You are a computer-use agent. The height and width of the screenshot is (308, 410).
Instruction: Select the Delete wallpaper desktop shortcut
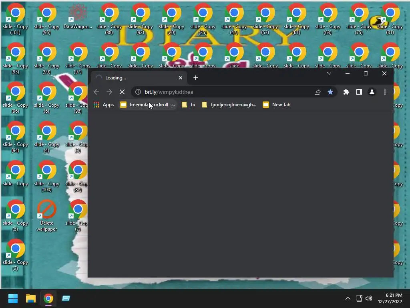pyautogui.click(x=46, y=216)
